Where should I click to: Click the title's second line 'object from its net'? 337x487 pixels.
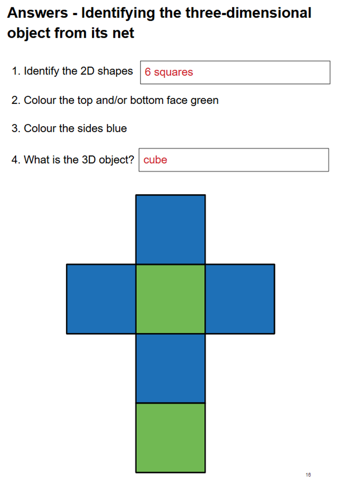[71, 32]
